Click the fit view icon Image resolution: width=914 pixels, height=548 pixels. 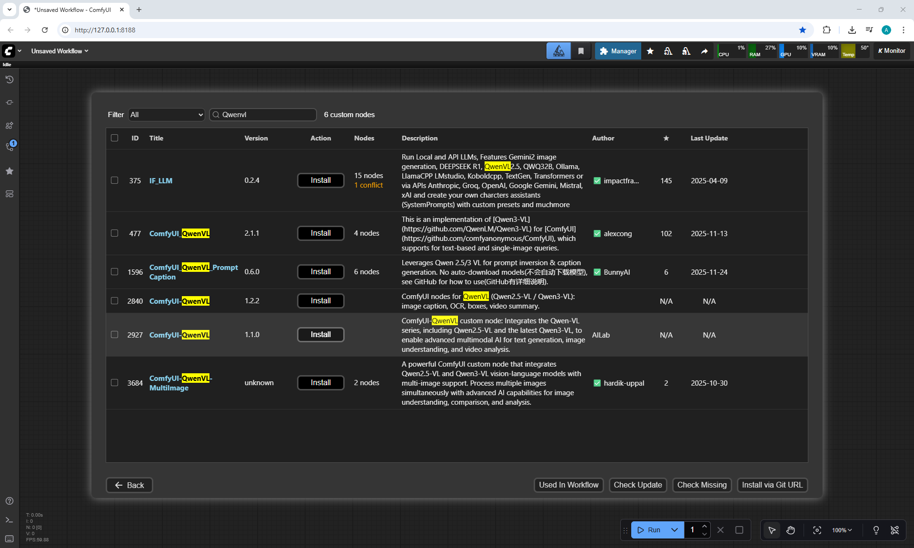[x=817, y=530]
